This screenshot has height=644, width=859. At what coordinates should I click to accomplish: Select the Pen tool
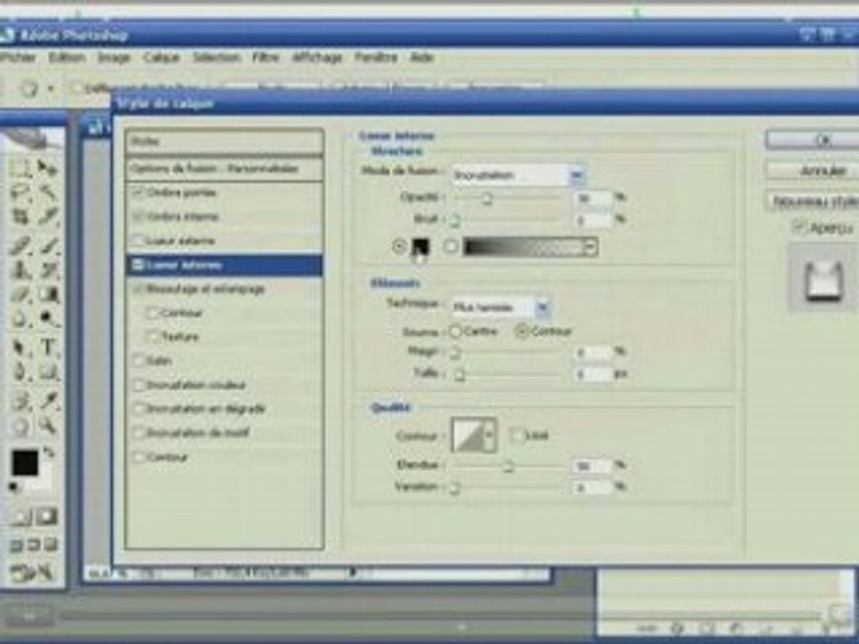[21, 372]
